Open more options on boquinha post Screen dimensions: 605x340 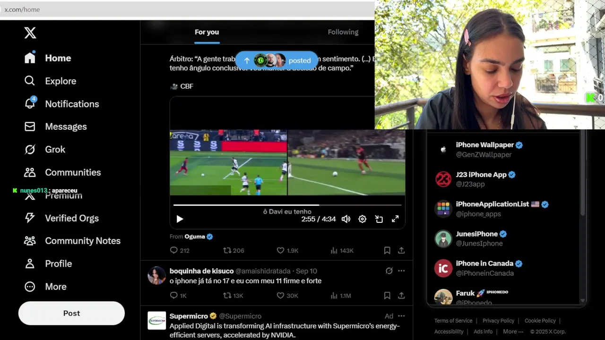tap(401, 271)
